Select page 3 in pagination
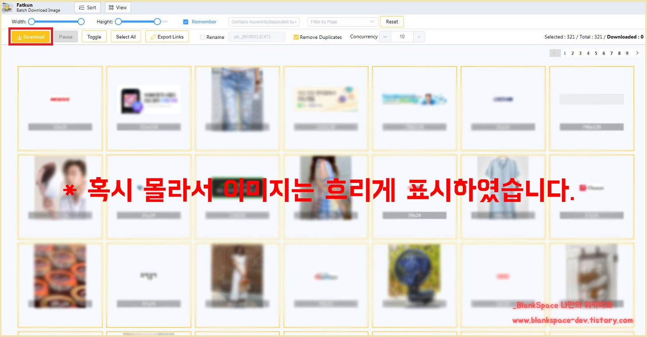 pyautogui.click(x=581, y=53)
